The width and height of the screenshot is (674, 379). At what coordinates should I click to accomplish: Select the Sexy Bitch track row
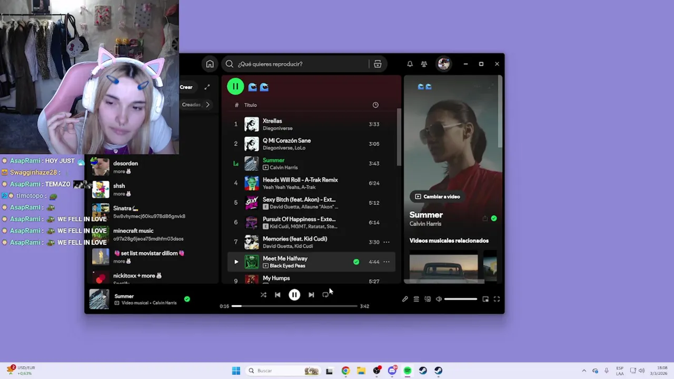[x=312, y=203]
